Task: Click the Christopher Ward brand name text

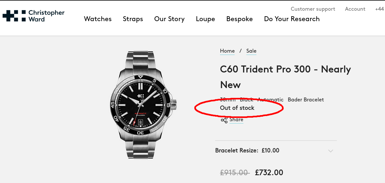Action: (47, 16)
